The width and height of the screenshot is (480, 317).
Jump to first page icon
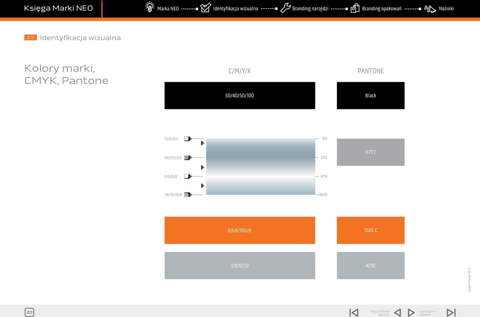point(354,312)
